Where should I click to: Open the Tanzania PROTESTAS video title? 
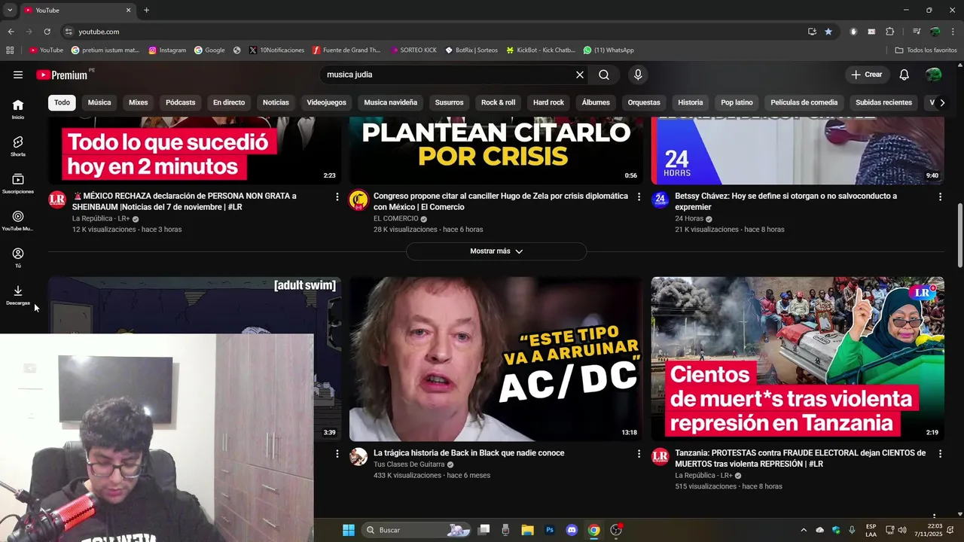click(800, 458)
